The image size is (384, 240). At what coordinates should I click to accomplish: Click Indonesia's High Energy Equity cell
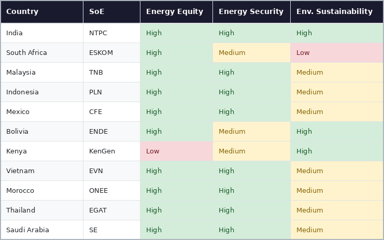176,92
